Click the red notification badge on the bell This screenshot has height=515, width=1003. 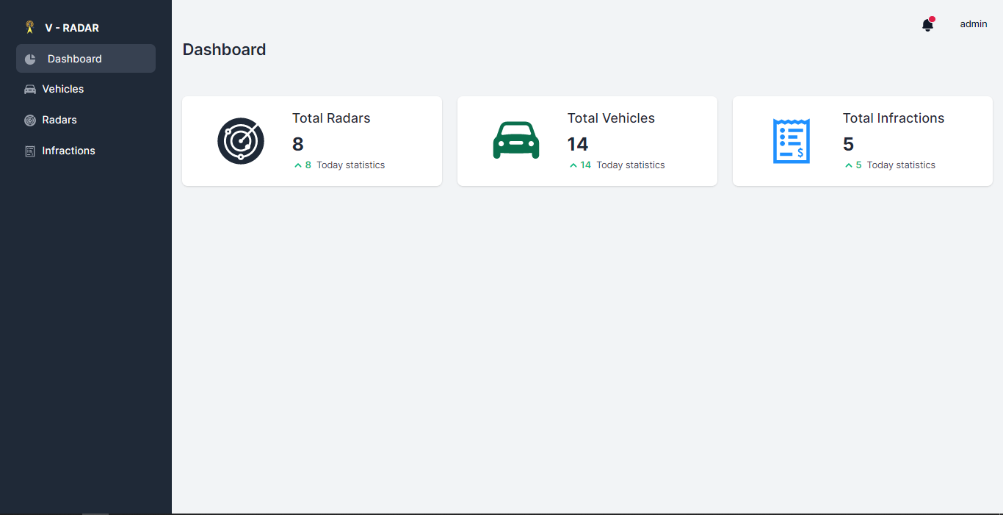933,18
